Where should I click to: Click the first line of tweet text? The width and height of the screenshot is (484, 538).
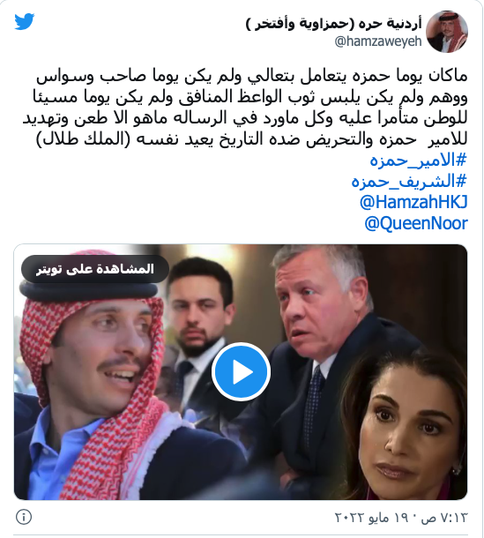252,77
